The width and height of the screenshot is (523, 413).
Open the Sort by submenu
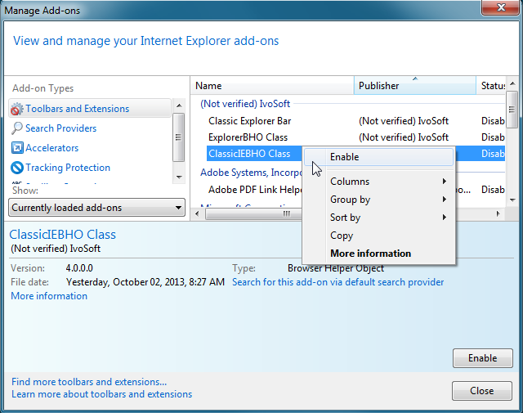tap(378, 218)
